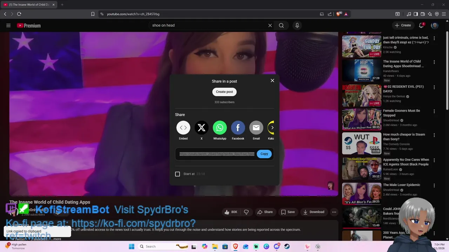Share via WhatsApp icon
The width and height of the screenshot is (449, 252).
[x=220, y=128]
